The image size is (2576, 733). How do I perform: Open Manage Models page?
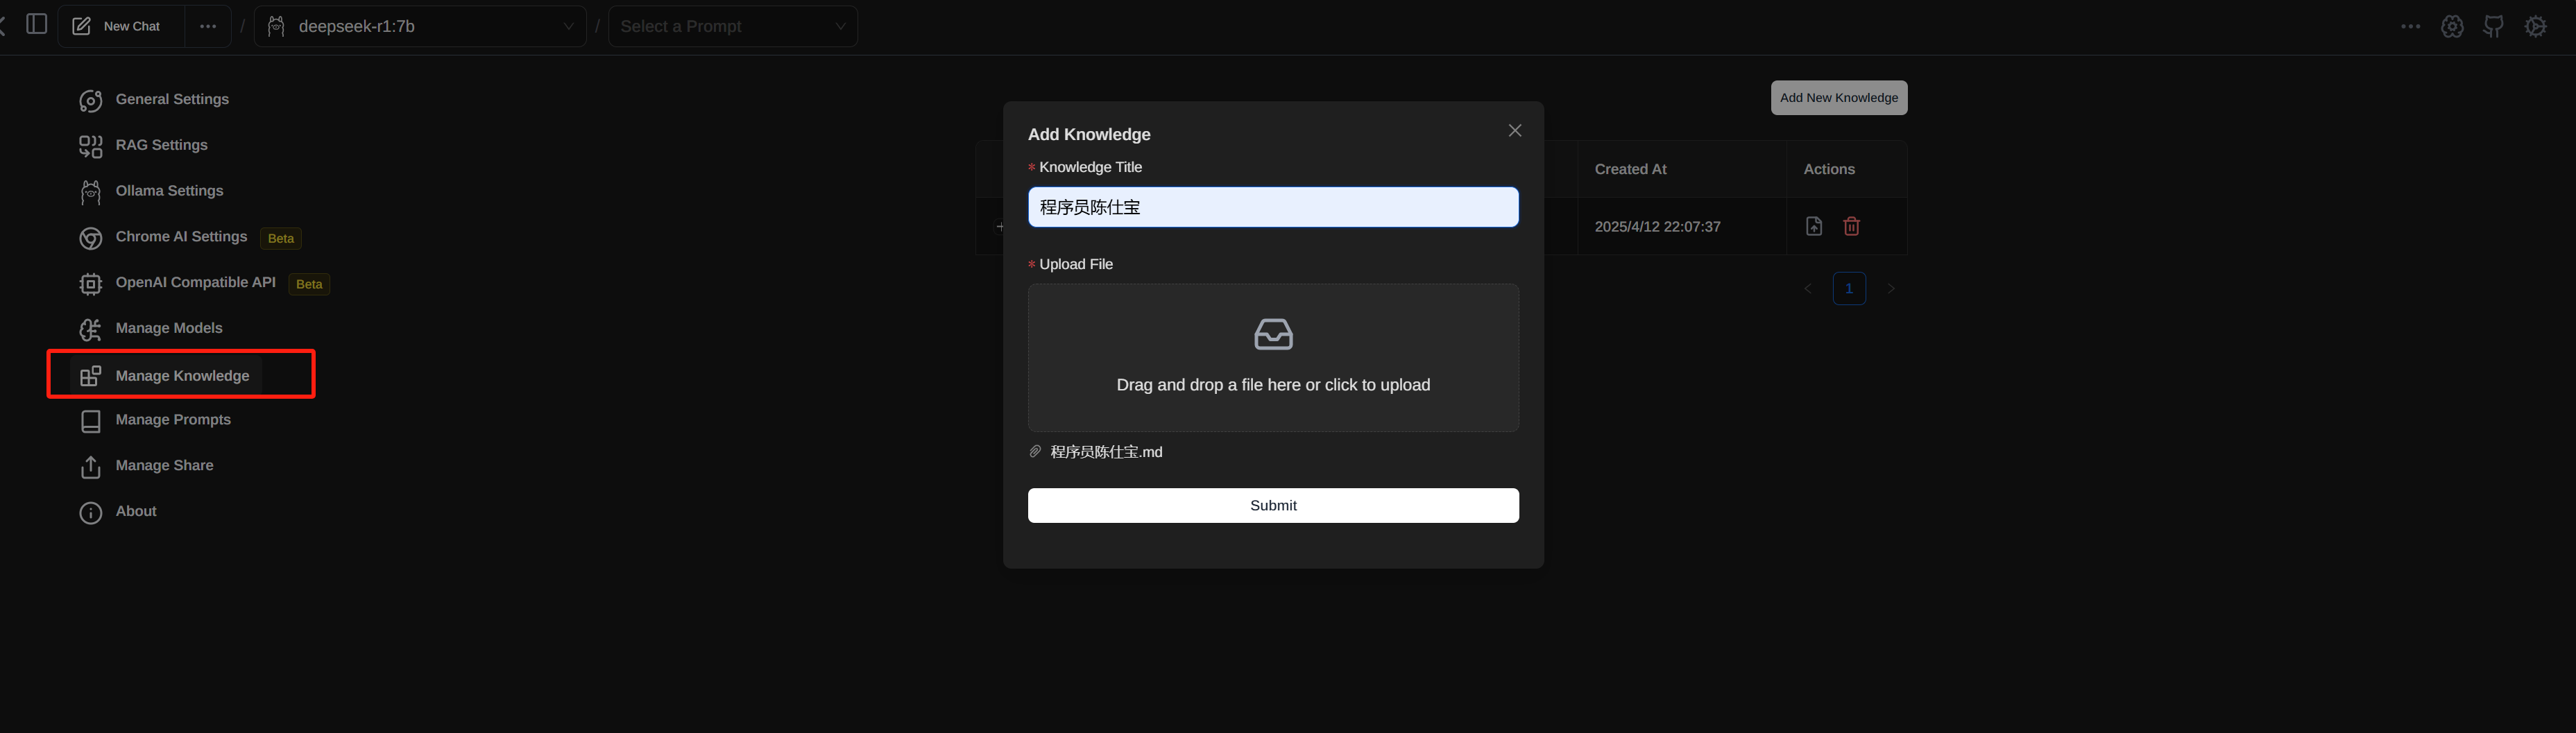tap(168, 329)
